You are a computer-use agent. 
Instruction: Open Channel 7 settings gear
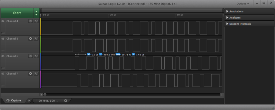tap(30, 74)
